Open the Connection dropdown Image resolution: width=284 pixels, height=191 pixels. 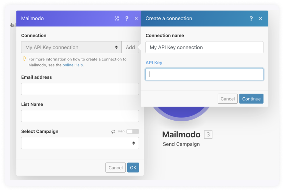pyautogui.click(x=72, y=47)
